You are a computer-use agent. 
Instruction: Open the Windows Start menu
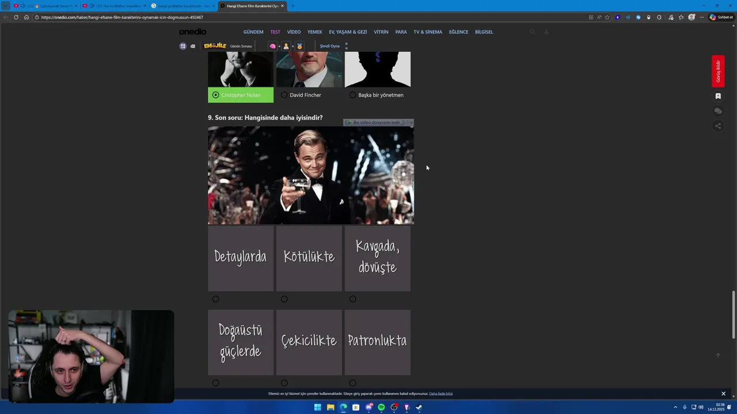(x=318, y=407)
